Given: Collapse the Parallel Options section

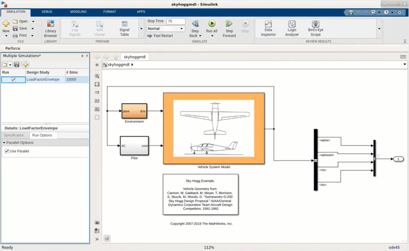Looking at the screenshot, I should coord(4,143).
